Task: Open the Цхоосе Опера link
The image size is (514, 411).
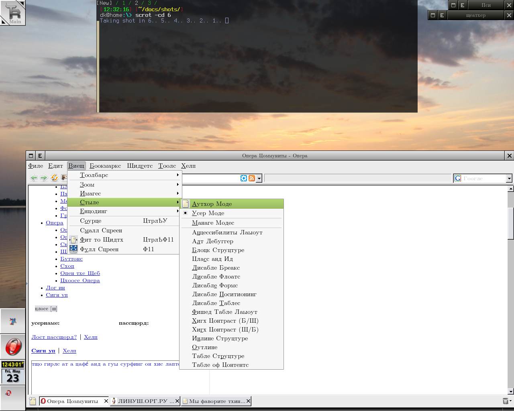Action: pyautogui.click(x=80, y=281)
